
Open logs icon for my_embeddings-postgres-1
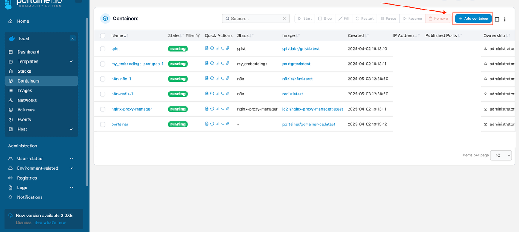coord(207,64)
